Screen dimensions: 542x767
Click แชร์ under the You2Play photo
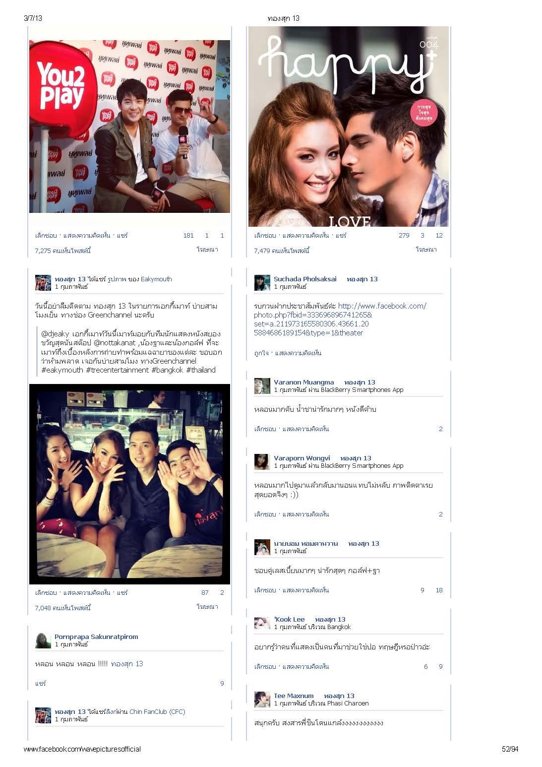[x=122, y=236]
